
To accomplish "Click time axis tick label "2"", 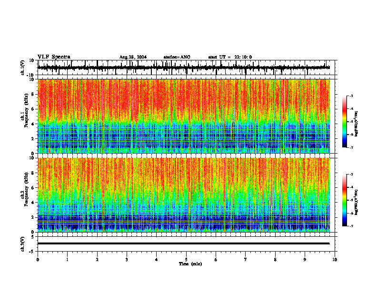I will click(x=97, y=260).
